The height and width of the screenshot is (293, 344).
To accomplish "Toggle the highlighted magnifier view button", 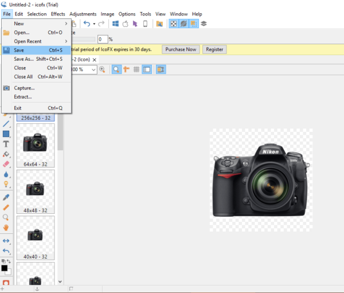I will (116, 69).
